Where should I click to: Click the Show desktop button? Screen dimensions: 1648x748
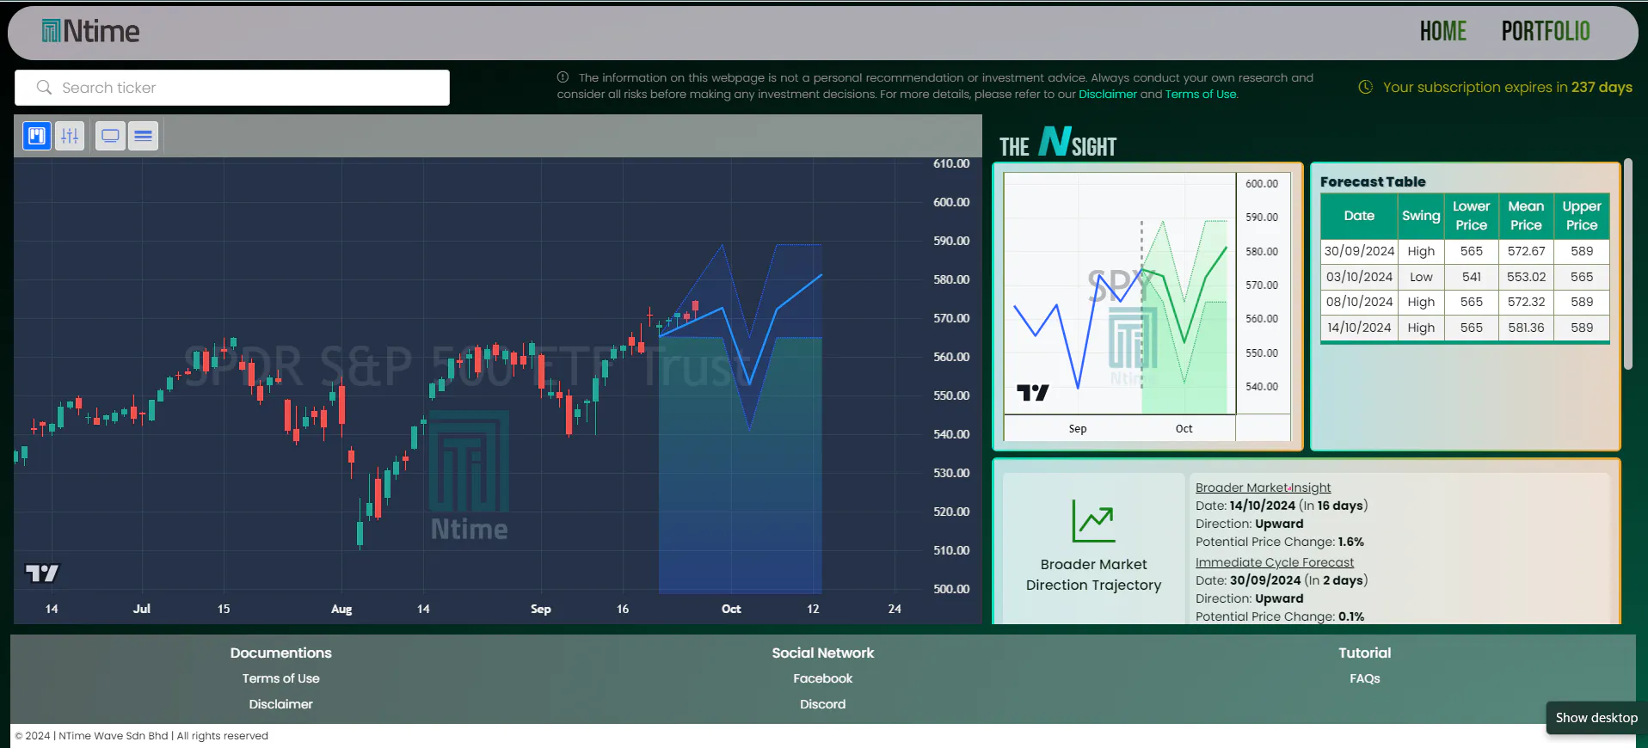(x=1596, y=718)
